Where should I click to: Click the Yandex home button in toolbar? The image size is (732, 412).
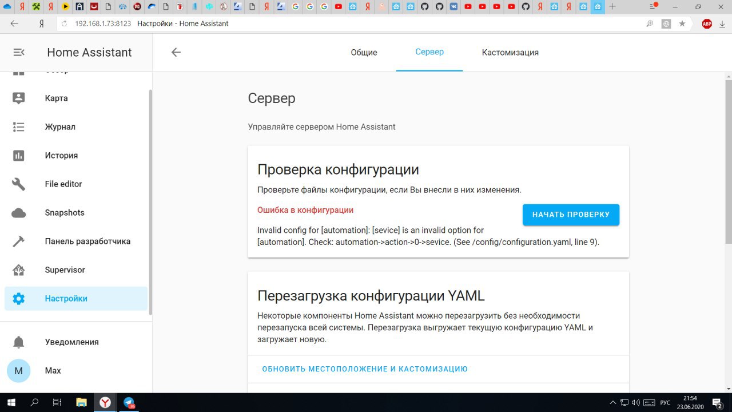[41, 23]
